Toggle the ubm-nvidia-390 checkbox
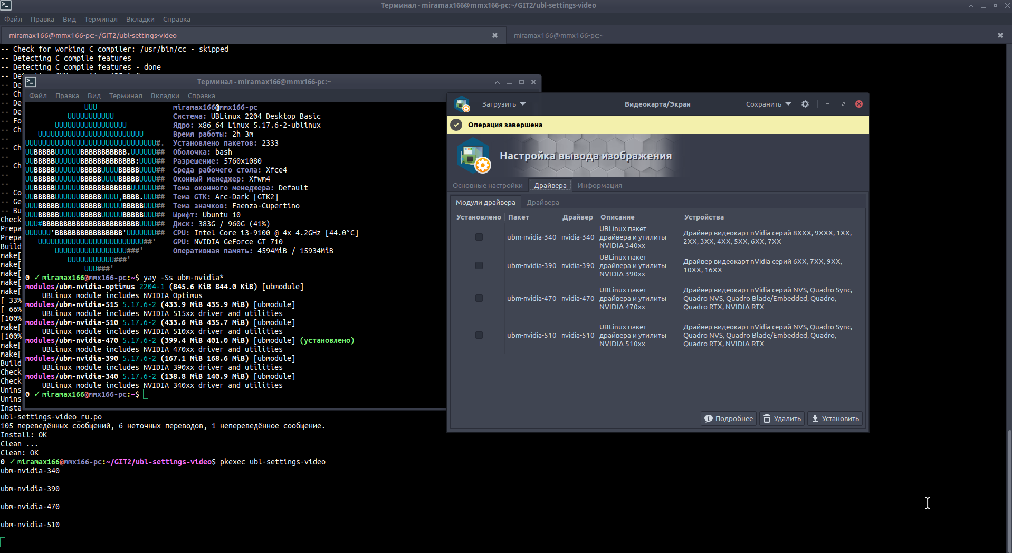Viewport: 1012px width, 553px height. 479,266
